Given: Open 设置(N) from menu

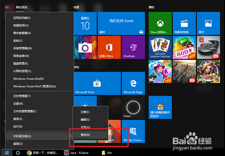Looking at the screenshot, I should pyautogui.click(x=40, y=104).
